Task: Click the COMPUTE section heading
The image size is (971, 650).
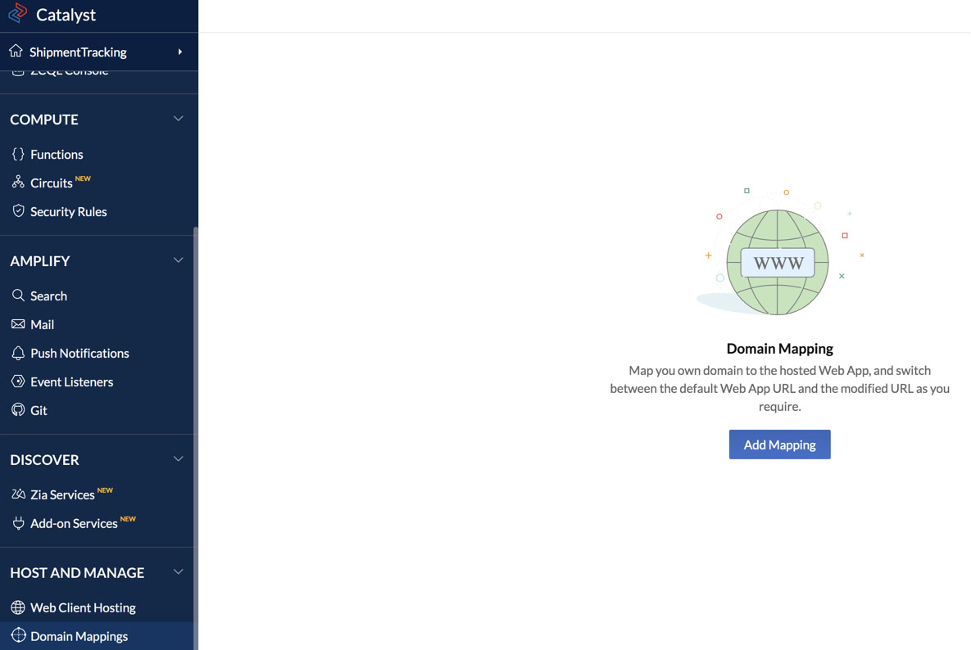Action: tap(44, 120)
